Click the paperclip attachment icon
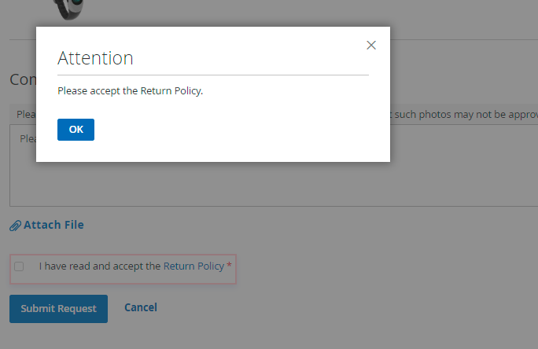The width and height of the screenshot is (538, 349). pos(15,226)
